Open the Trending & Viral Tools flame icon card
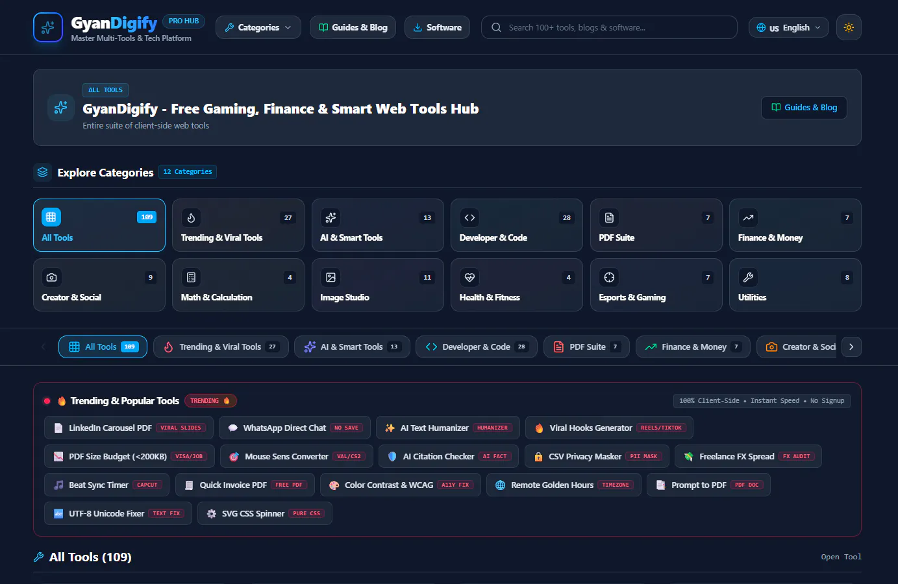 (238, 225)
